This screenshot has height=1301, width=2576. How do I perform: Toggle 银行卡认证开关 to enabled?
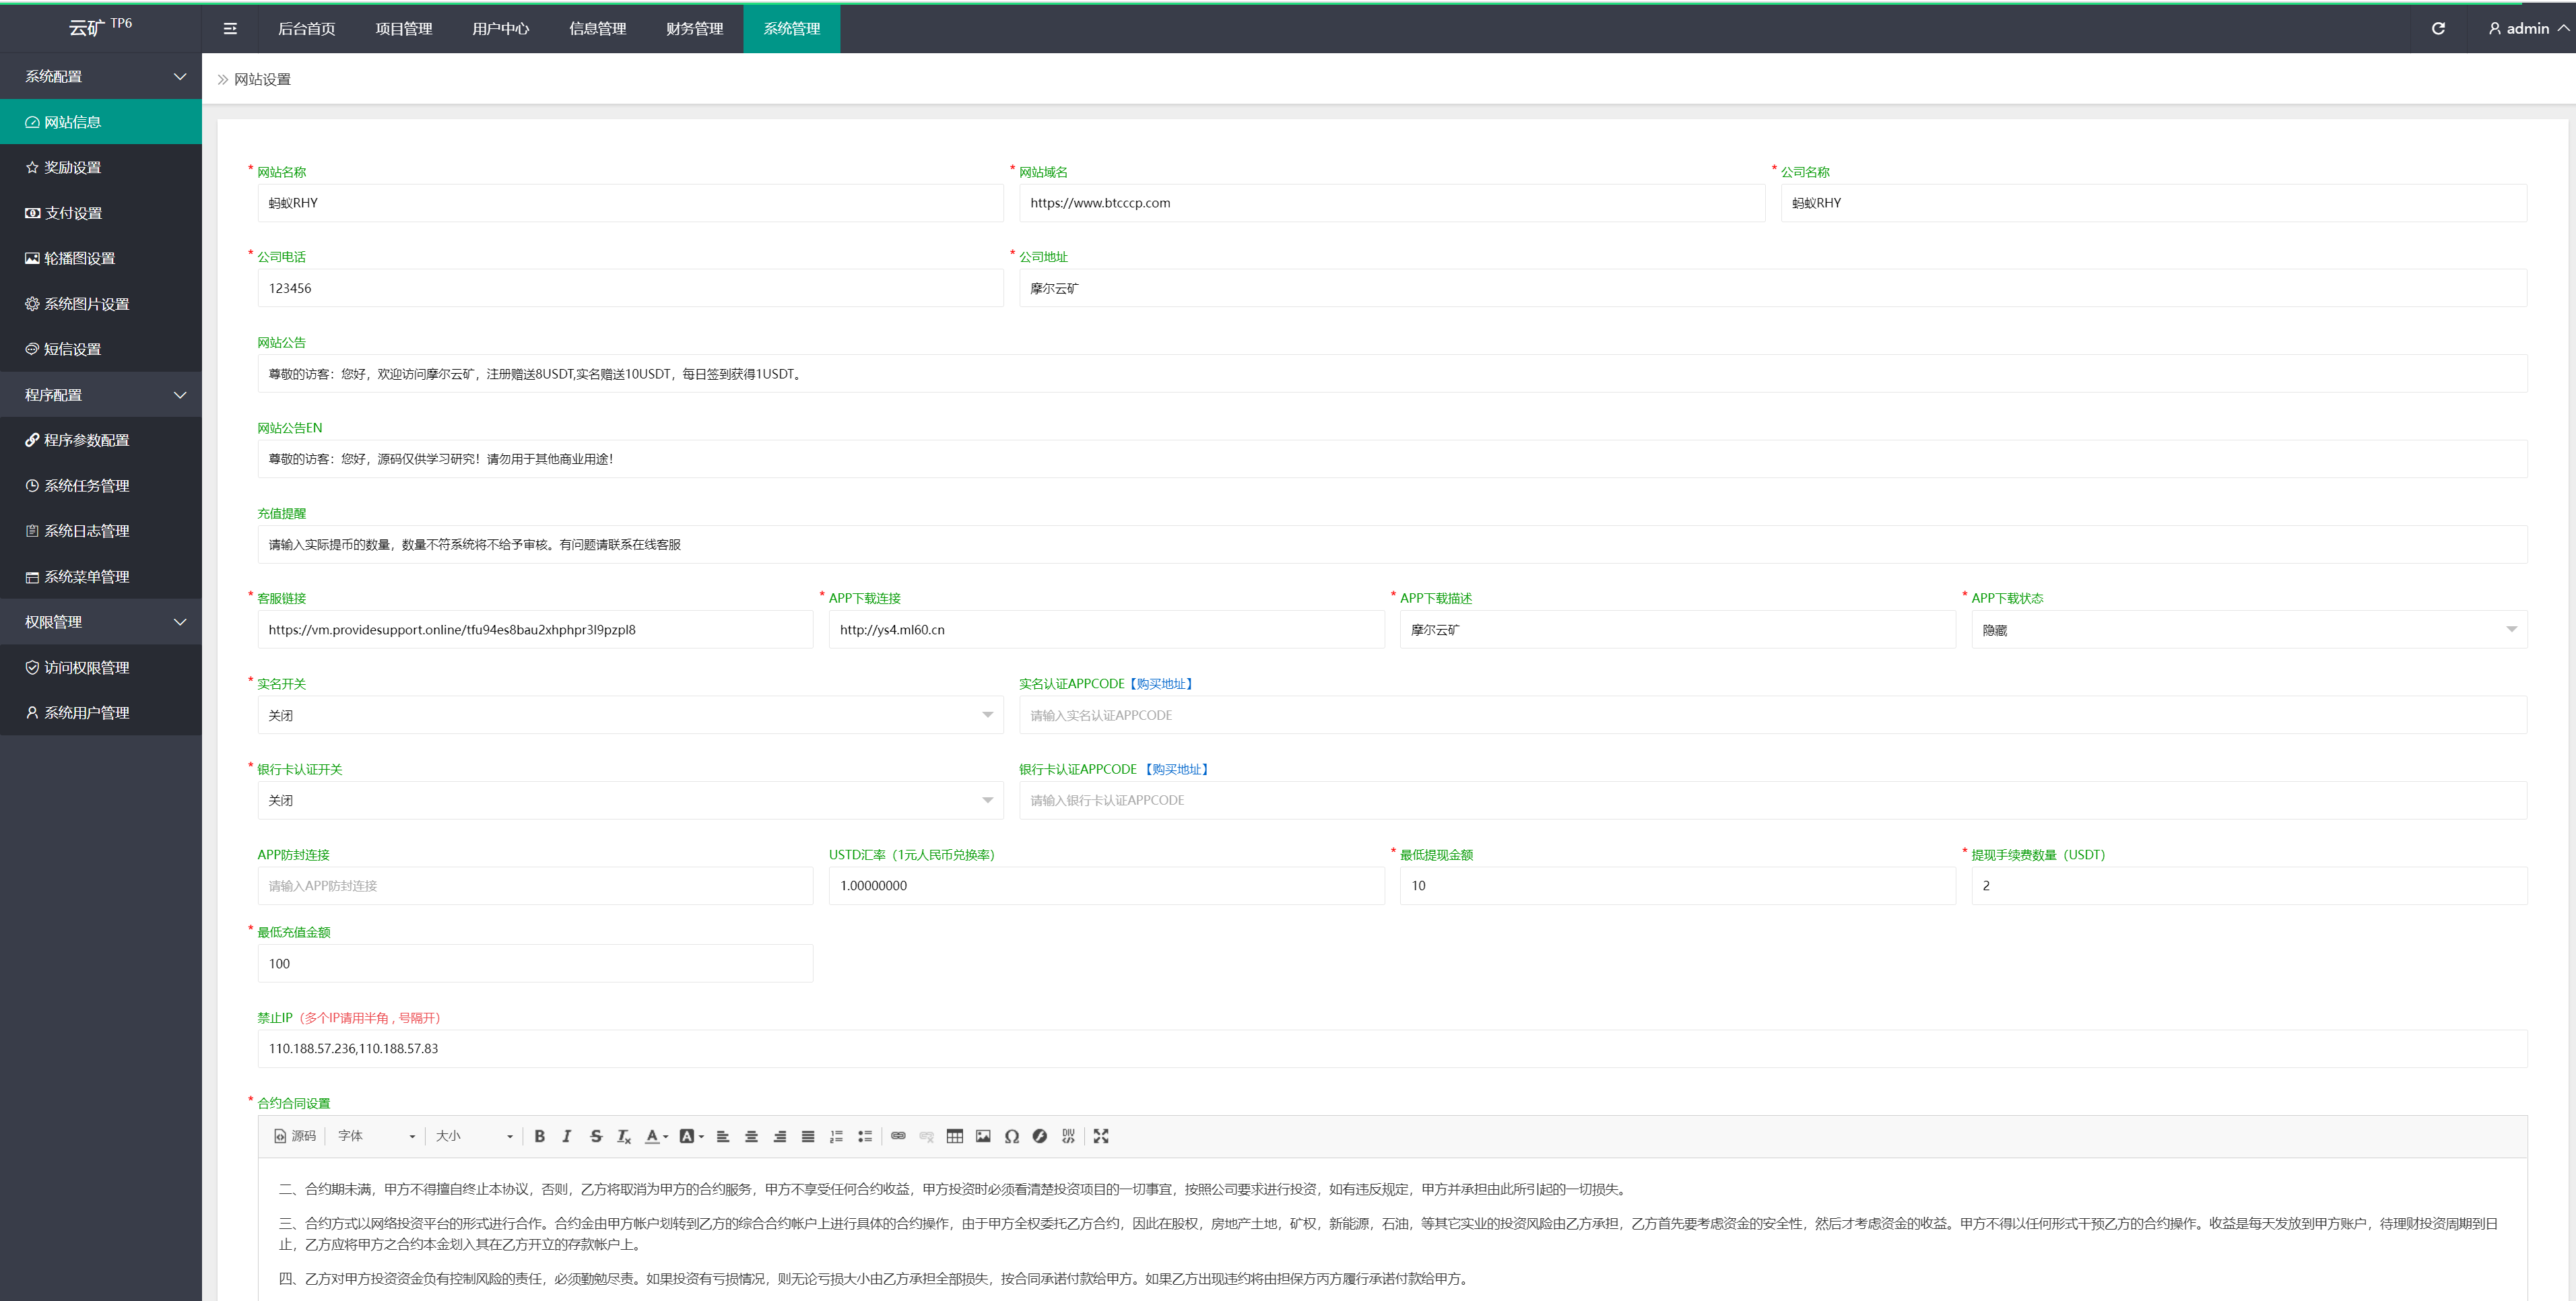tap(632, 800)
